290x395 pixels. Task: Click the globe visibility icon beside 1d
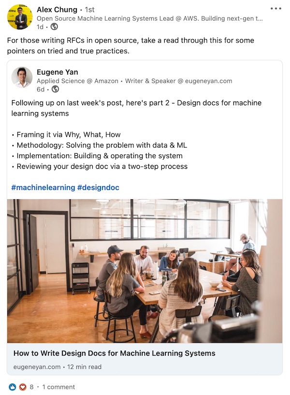point(55,27)
